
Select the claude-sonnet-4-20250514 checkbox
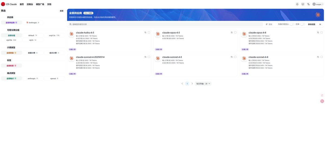[x=149, y=57]
